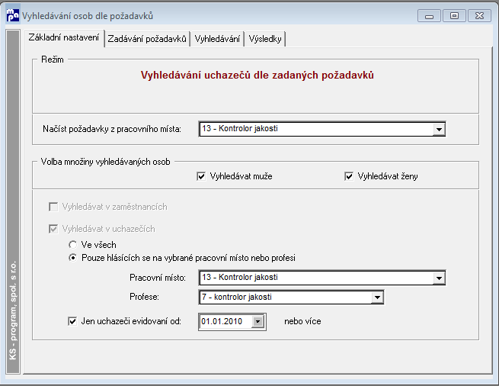This screenshot has width=499, height=386.
Task: Toggle Vyhledávat v uchazečích checkbox
Action: point(53,229)
